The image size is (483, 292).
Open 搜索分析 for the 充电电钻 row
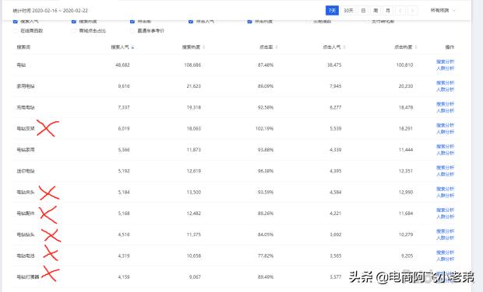pos(445,104)
